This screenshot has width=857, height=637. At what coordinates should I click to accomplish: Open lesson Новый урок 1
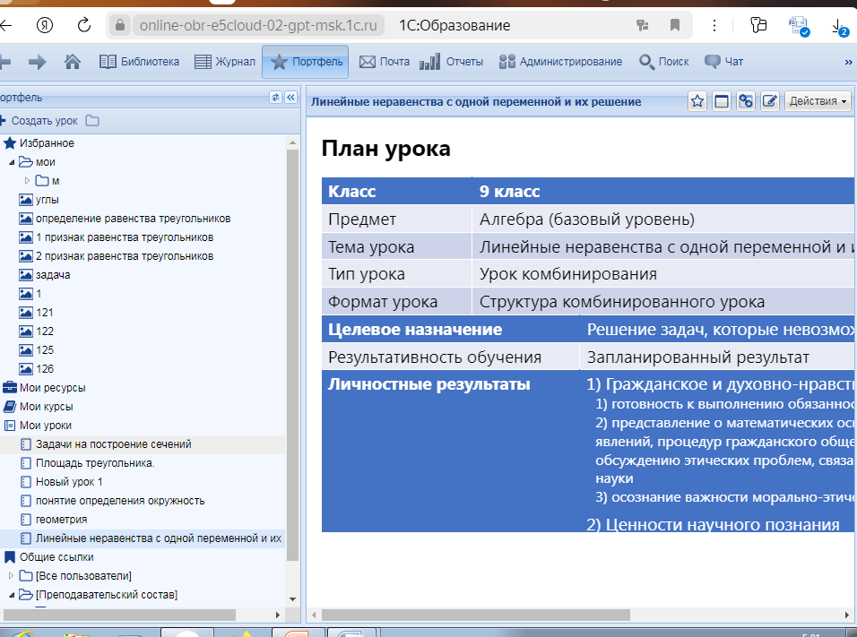tap(69, 482)
